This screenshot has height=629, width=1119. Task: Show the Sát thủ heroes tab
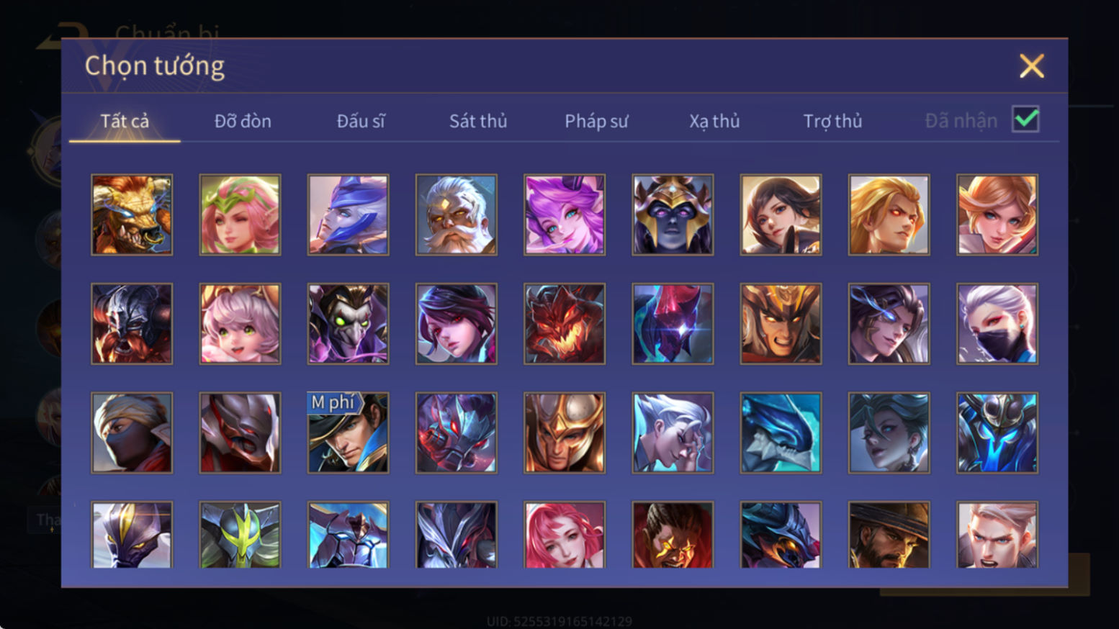pos(478,121)
